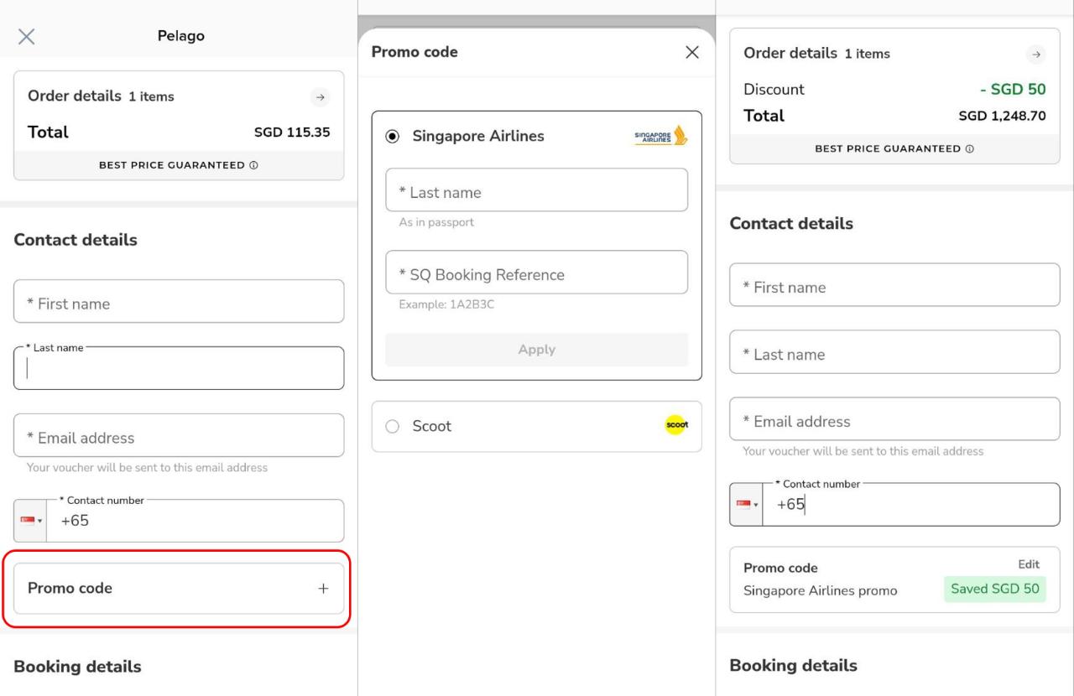Screen dimensions: 1074x696
Task: Click info icon under the SGD 115.35 total
Action: point(253,165)
